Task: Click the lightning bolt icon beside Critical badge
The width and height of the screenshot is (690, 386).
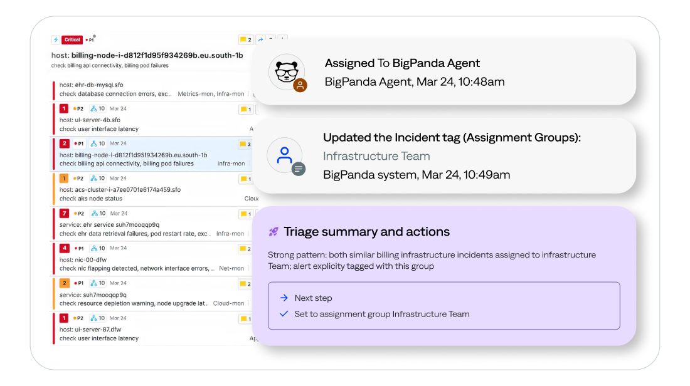Action: pos(55,39)
